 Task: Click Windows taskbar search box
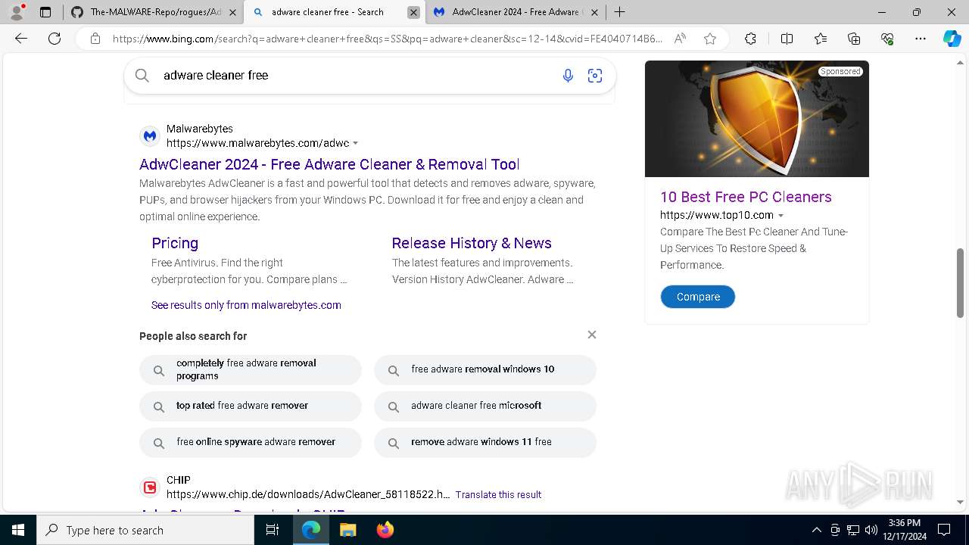(145, 530)
